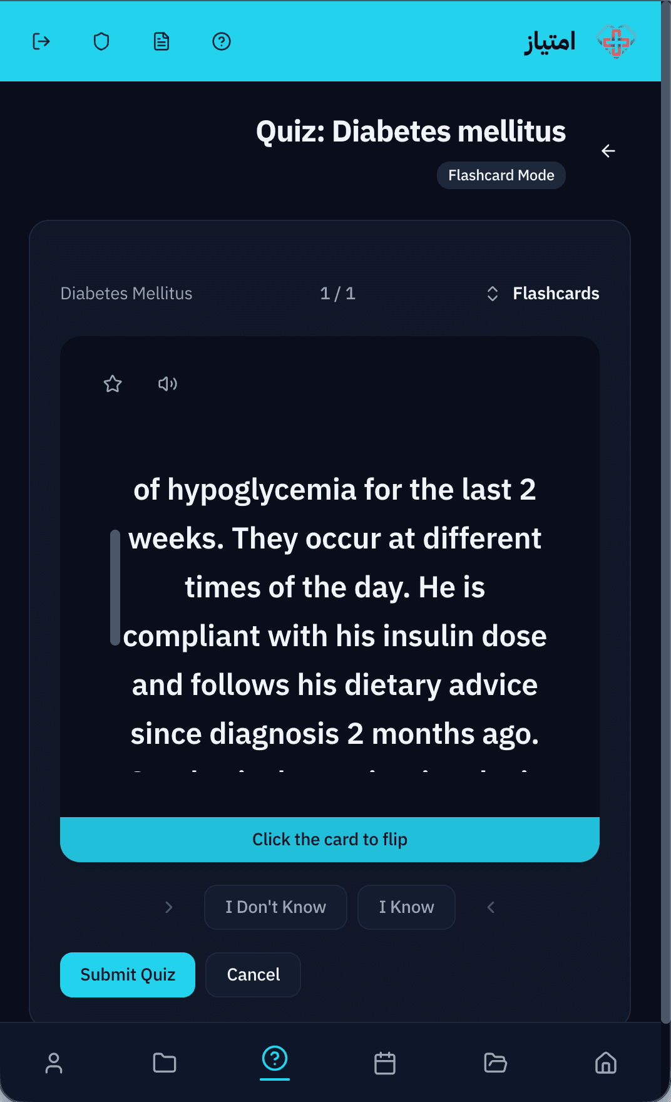The height and width of the screenshot is (1102, 671).
Task: Click the medical cross app logo
Action: [x=616, y=41]
